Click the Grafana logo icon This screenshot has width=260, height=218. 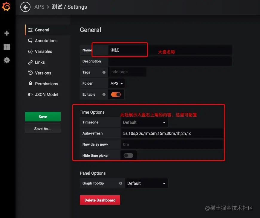pyautogui.click(x=7, y=7)
